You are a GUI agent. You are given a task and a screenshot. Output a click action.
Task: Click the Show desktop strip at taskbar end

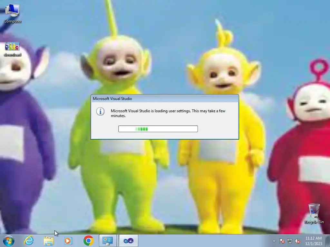327,241
